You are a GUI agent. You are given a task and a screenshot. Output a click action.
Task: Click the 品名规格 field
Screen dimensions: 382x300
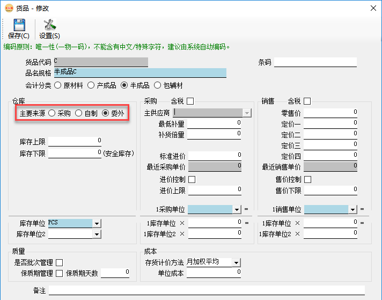[140, 73]
